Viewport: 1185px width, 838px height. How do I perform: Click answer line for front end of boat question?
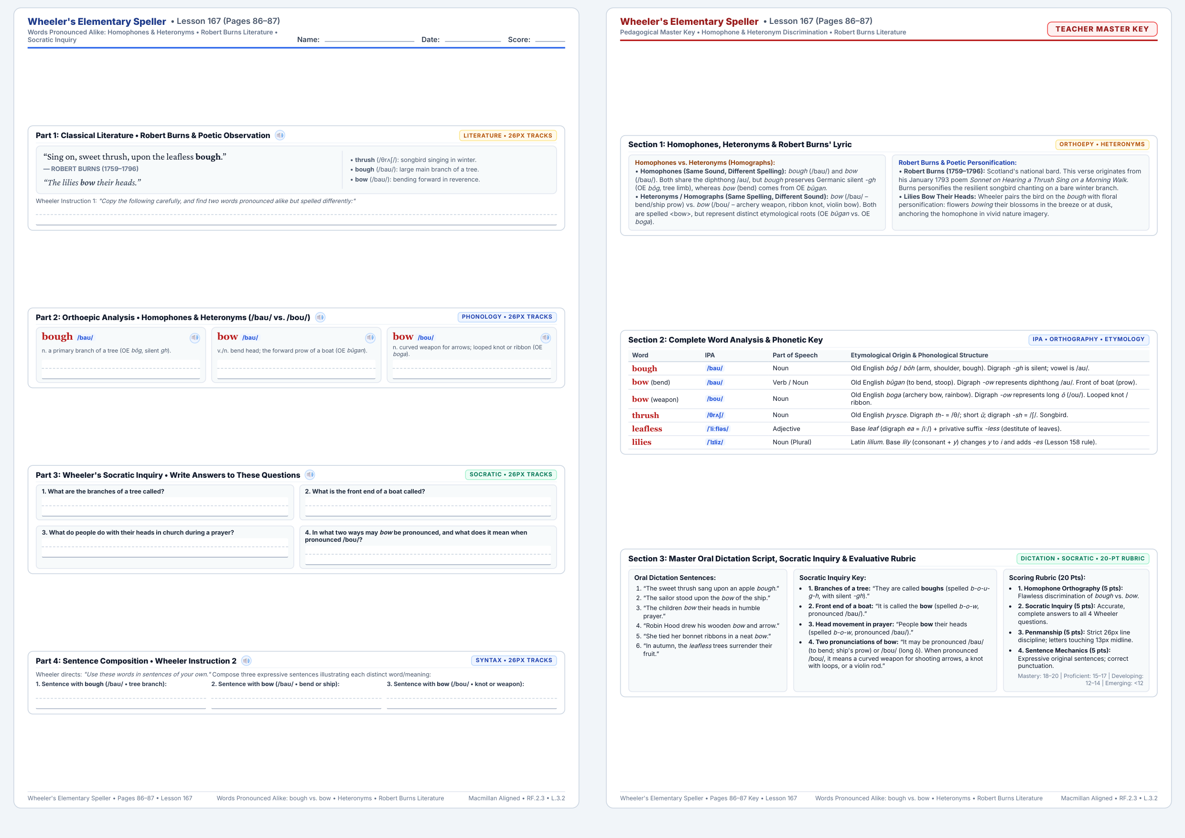coord(428,507)
